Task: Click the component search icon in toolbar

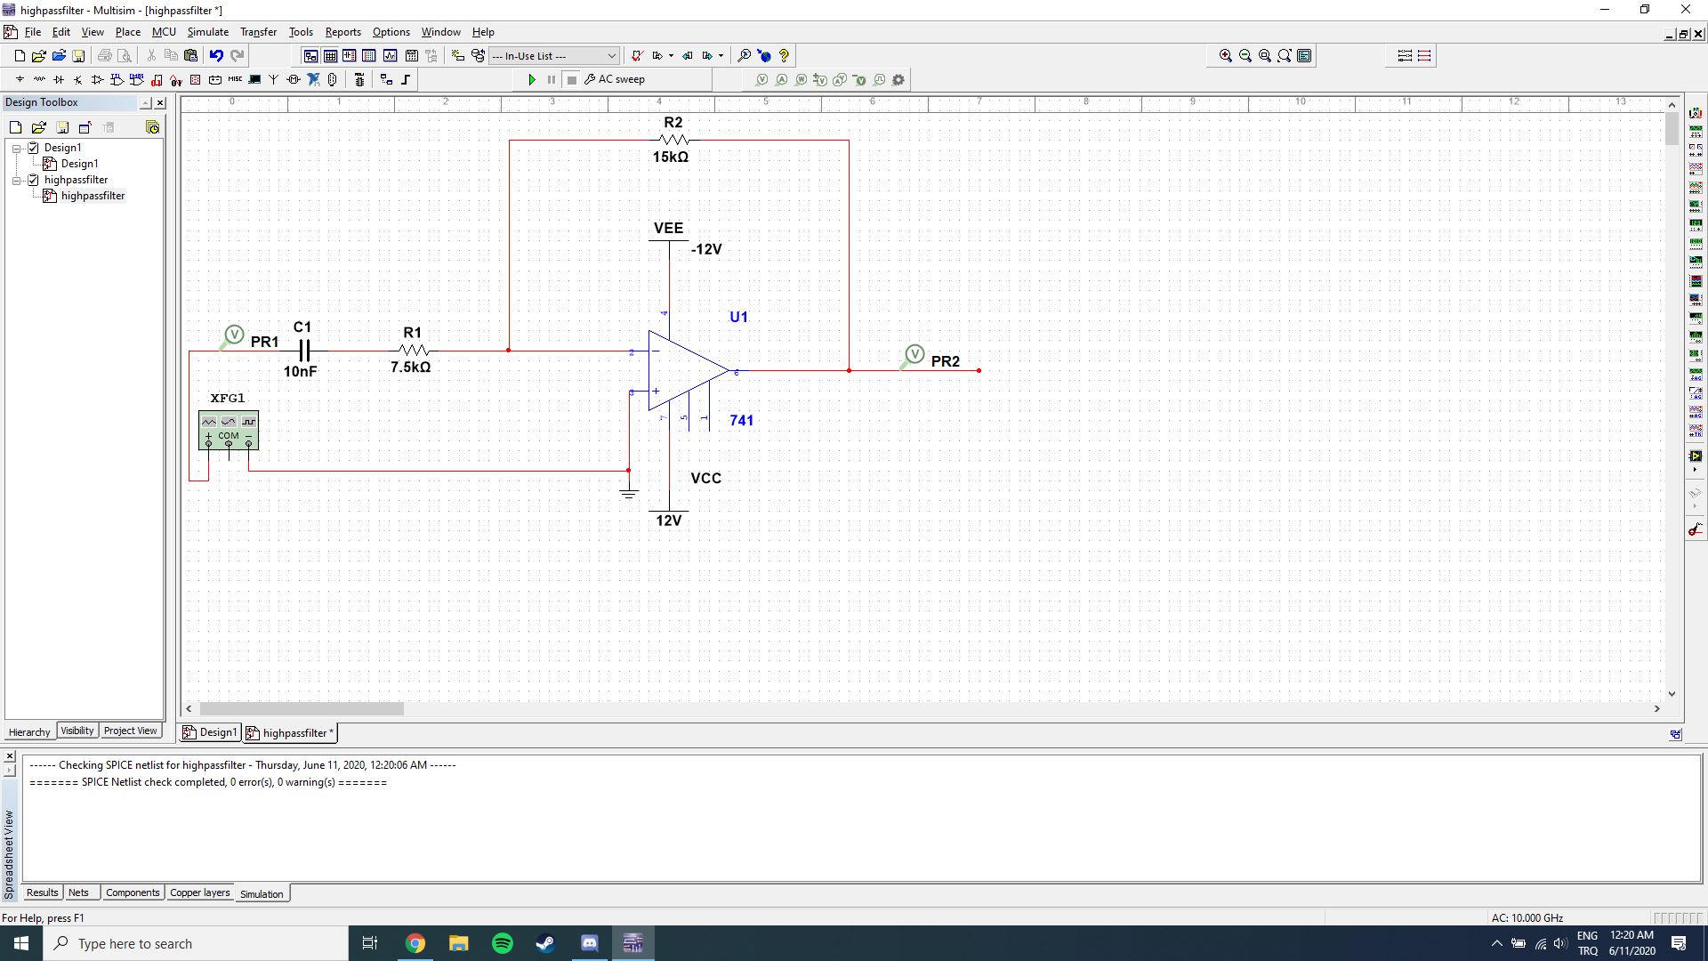Action: (x=745, y=55)
